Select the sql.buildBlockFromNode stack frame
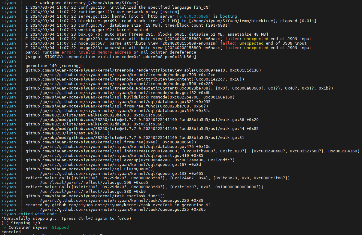This screenshot has width=362, height=235. point(130,97)
